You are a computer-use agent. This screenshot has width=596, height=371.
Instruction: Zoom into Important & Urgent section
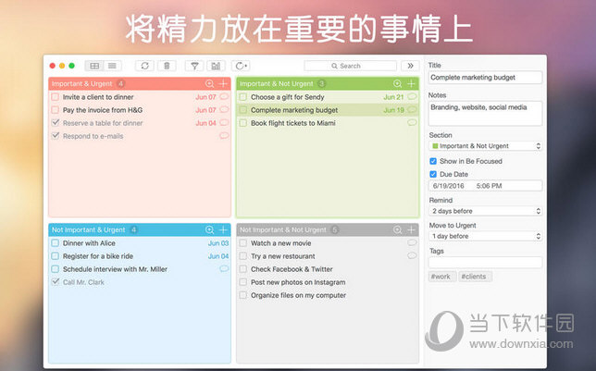coord(209,83)
